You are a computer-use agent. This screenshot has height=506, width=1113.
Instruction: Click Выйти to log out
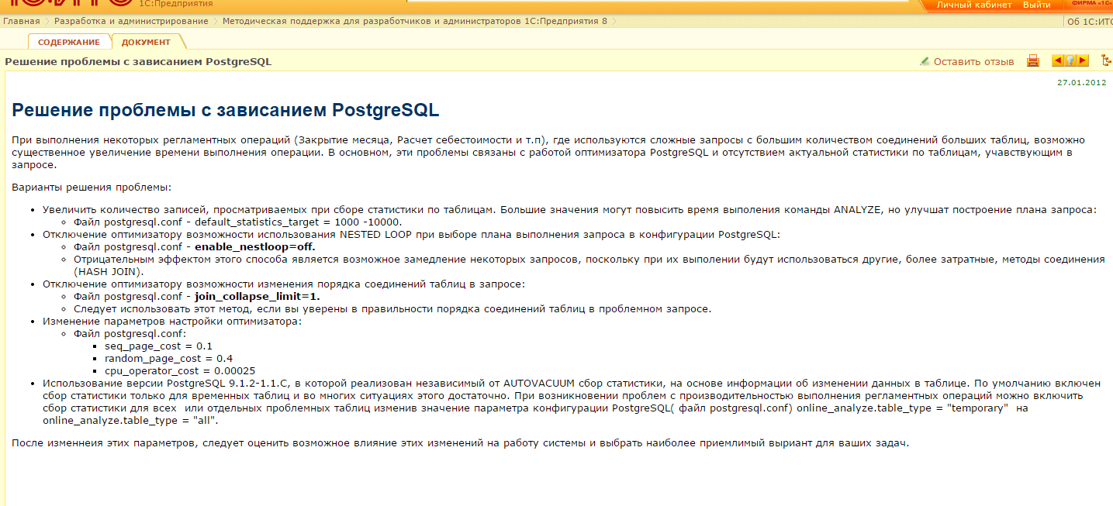1037,5
